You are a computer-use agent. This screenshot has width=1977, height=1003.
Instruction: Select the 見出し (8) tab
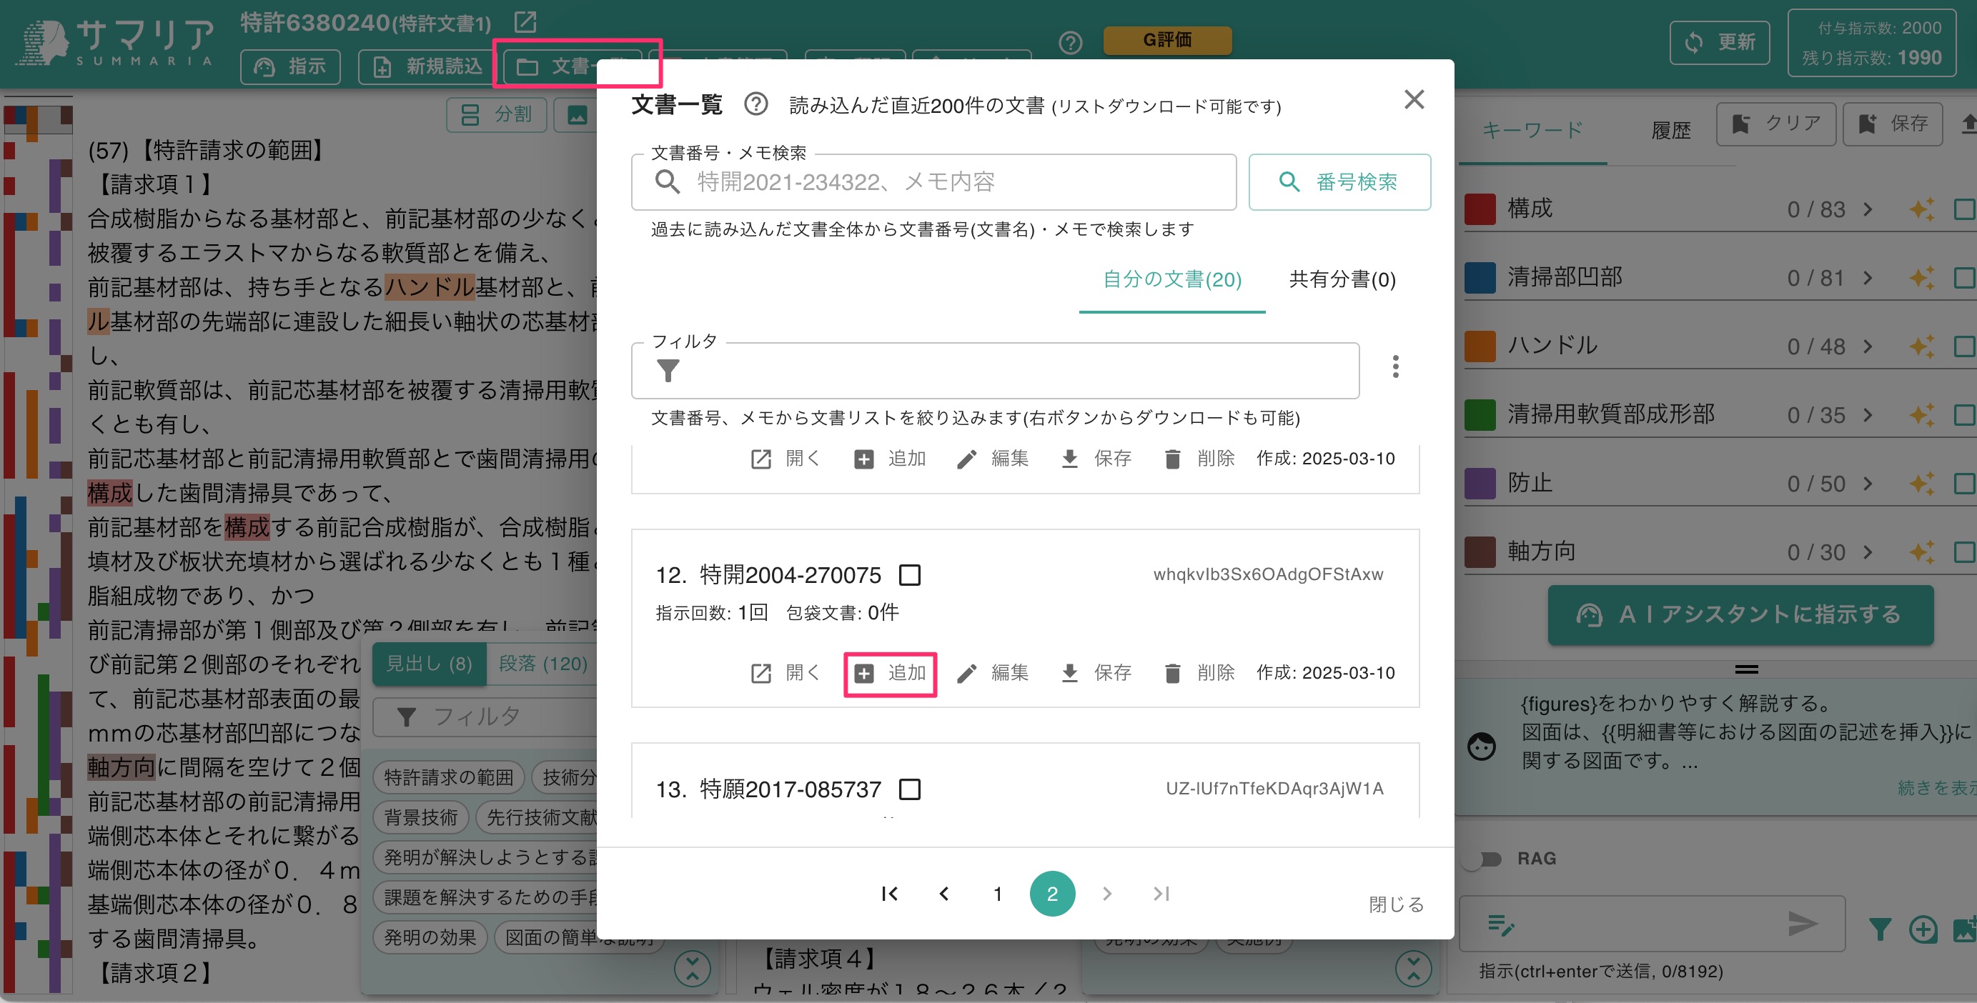(x=429, y=663)
